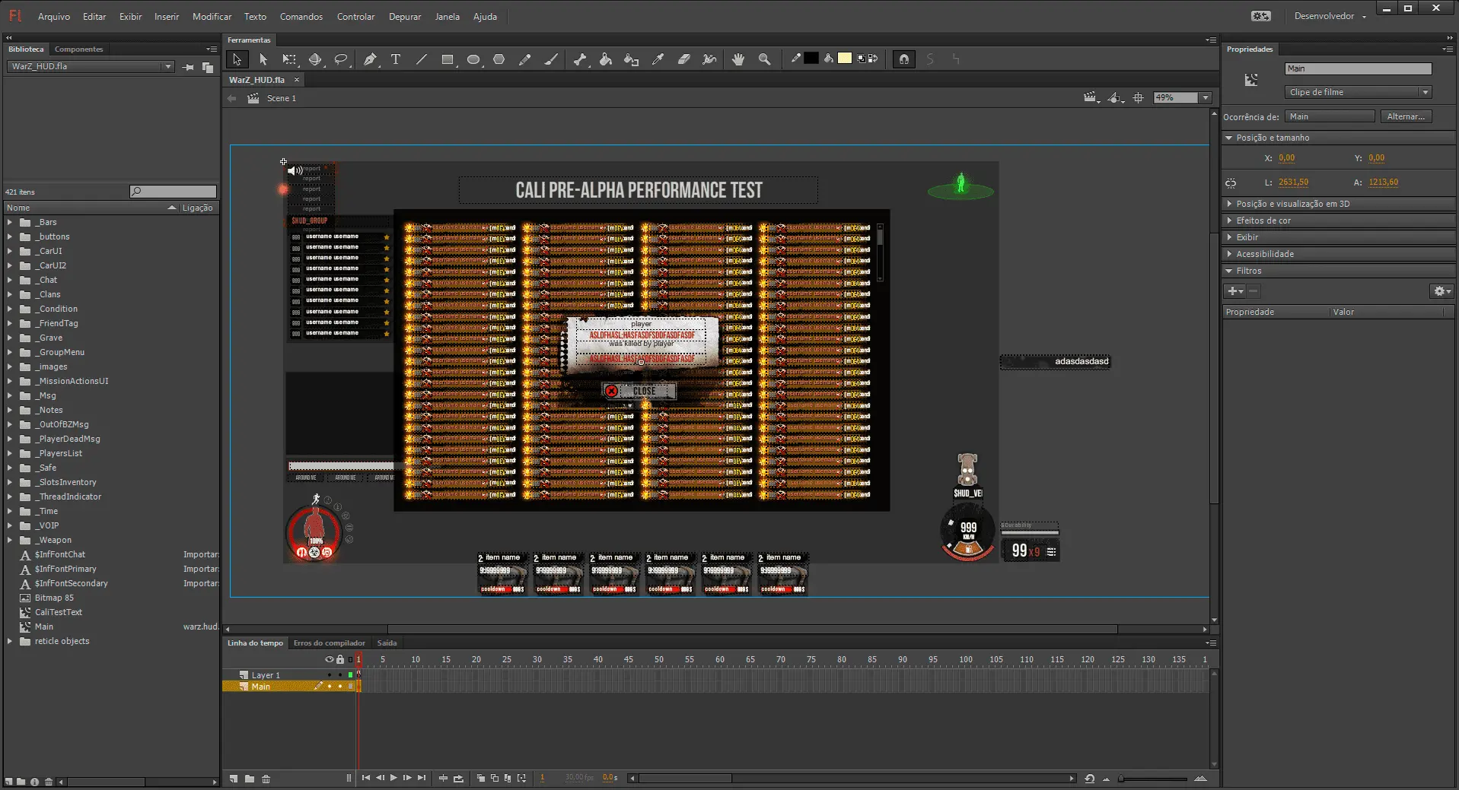The width and height of the screenshot is (1459, 790).
Task: Click the library search field
Action: [174, 192]
